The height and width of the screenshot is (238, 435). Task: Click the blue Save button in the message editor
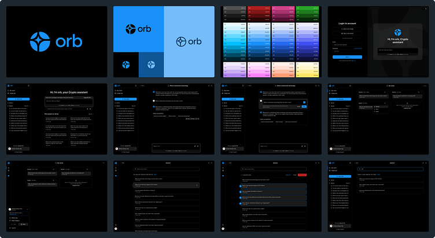304,107
